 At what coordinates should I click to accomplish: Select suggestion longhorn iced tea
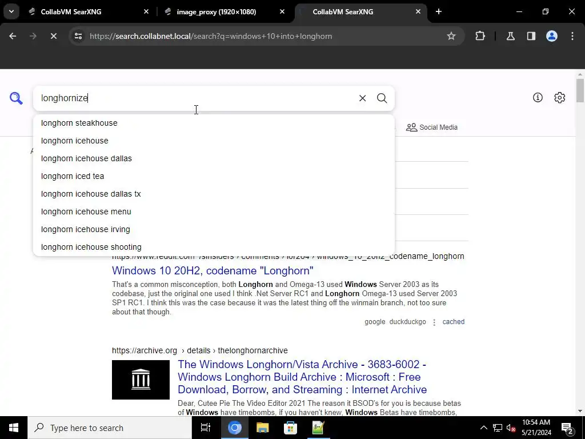pyautogui.click(x=214, y=176)
